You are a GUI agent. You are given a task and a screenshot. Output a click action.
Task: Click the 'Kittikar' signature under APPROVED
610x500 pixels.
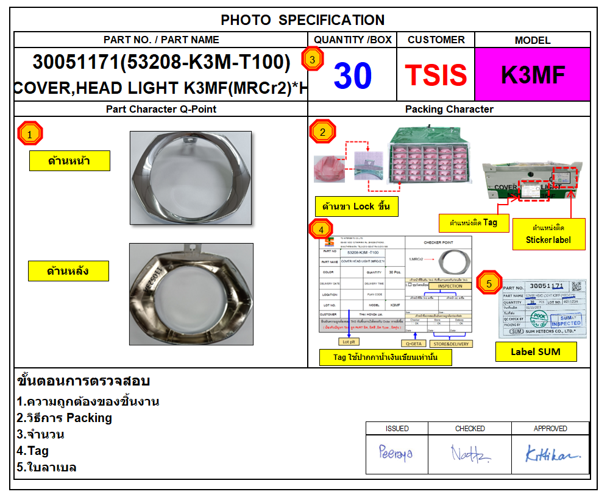coord(553,454)
